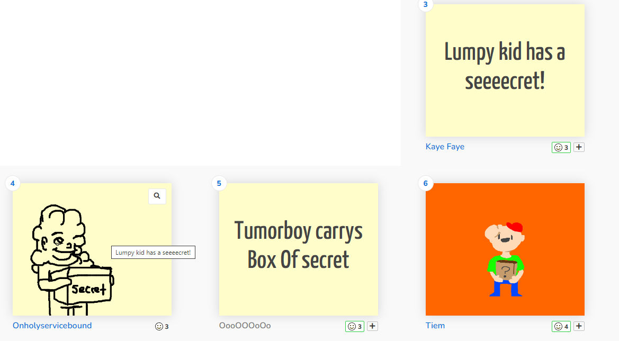Open the 'Lumpy kid has a seeeecret!' card
Image resolution: width=619 pixels, height=341 pixels.
click(x=505, y=70)
